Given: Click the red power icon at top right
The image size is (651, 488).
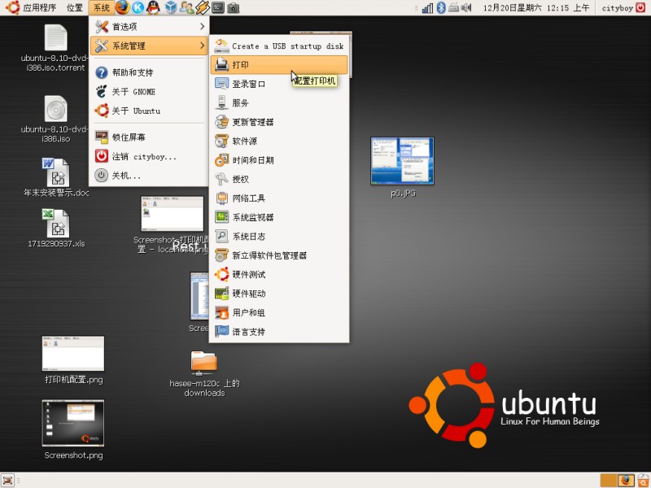Looking at the screenshot, I should point(641,7).
